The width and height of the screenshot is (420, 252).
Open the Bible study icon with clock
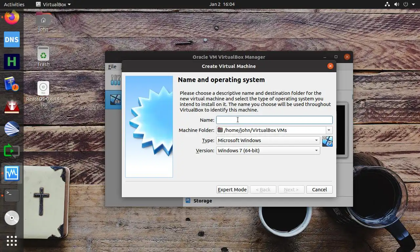[12, 84]
